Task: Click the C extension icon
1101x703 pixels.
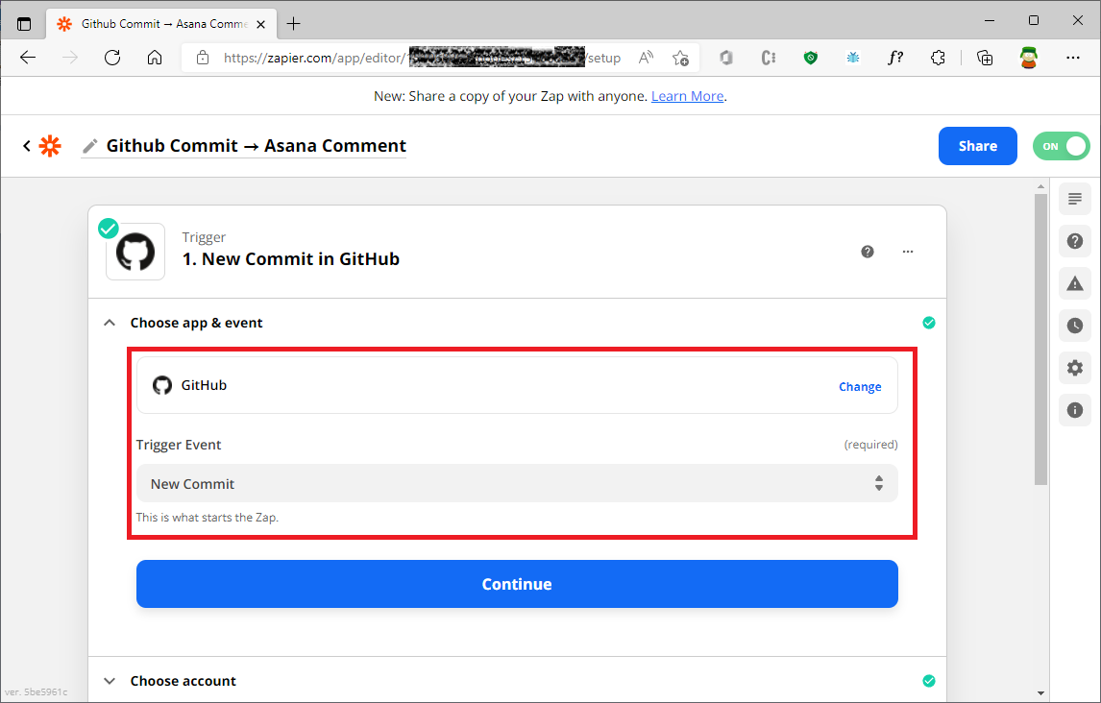Action: [x=769, y=58]
